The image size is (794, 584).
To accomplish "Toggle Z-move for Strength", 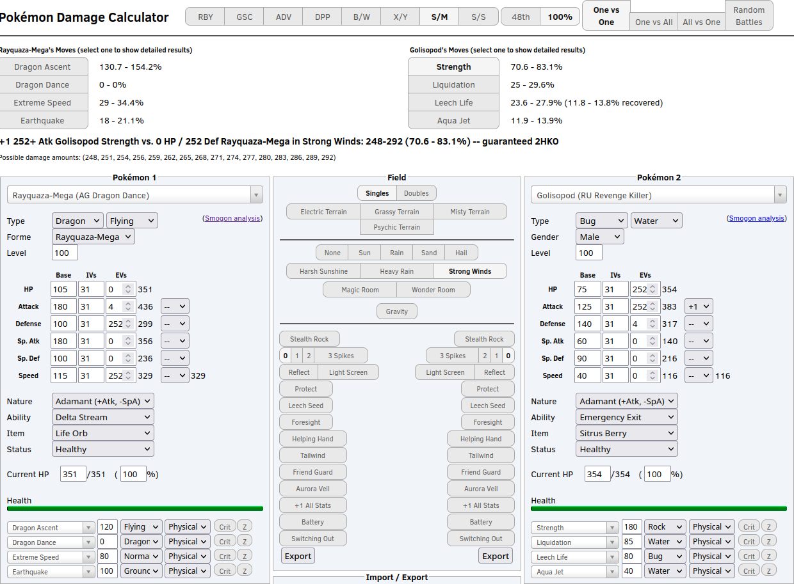I will (x=768, y=527).
